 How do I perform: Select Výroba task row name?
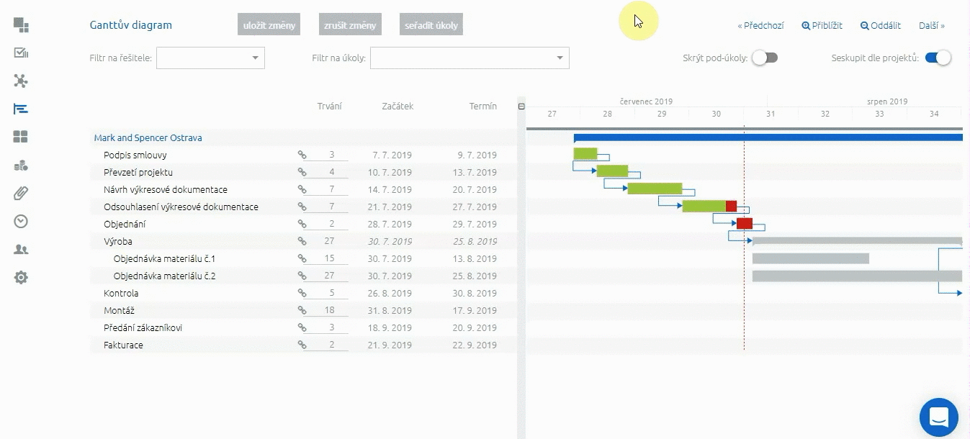(118, 241)
